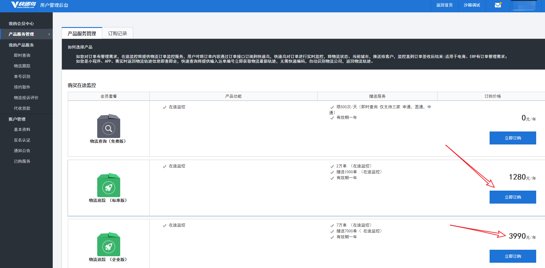Click the 如何选择产品 heading

tap(80, 47)
